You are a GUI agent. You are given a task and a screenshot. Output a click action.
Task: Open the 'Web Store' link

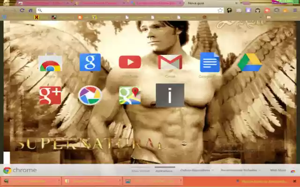278,170
